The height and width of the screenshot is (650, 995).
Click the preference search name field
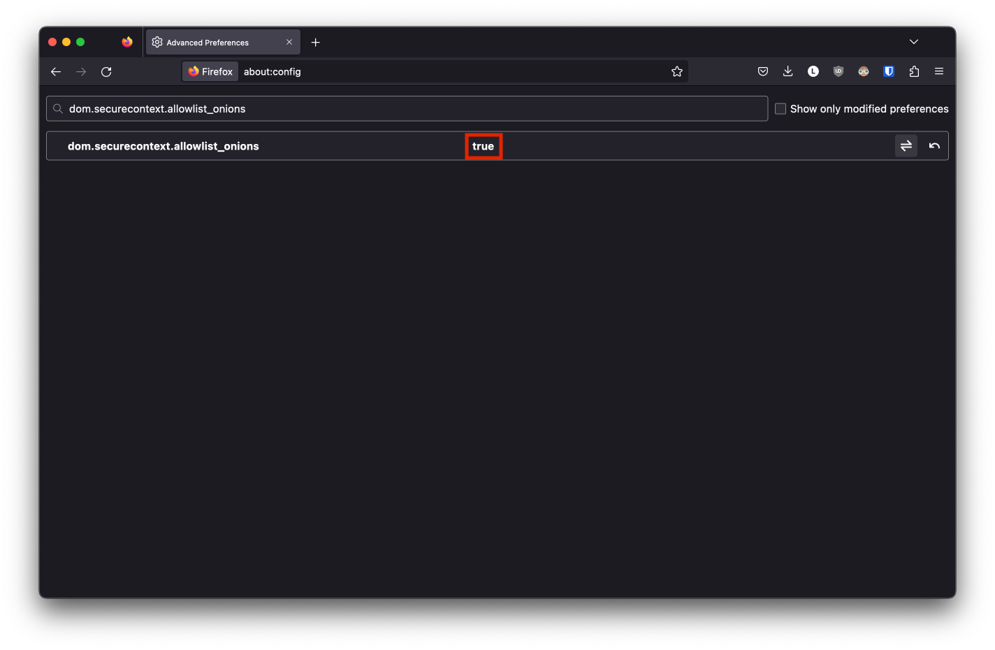(x=407, y=109)
